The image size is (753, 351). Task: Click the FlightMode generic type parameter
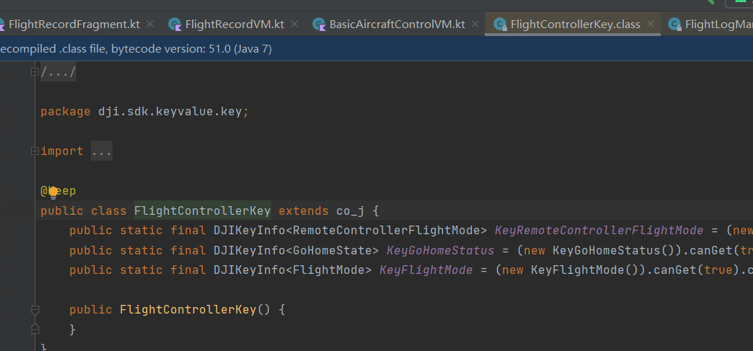click(328, 270)
